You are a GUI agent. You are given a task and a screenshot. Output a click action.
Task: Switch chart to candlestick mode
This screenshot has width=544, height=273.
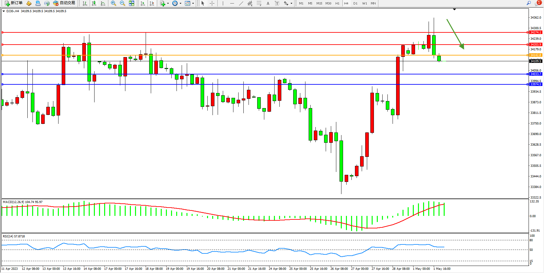pos(94,3)
